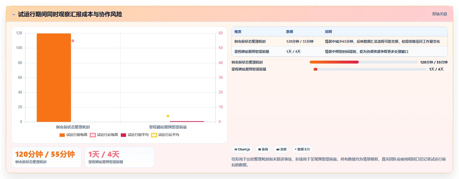
Task: Click the panel title 试运行期间同时观察汇报成本与协作风险
Action: point(70,14)
